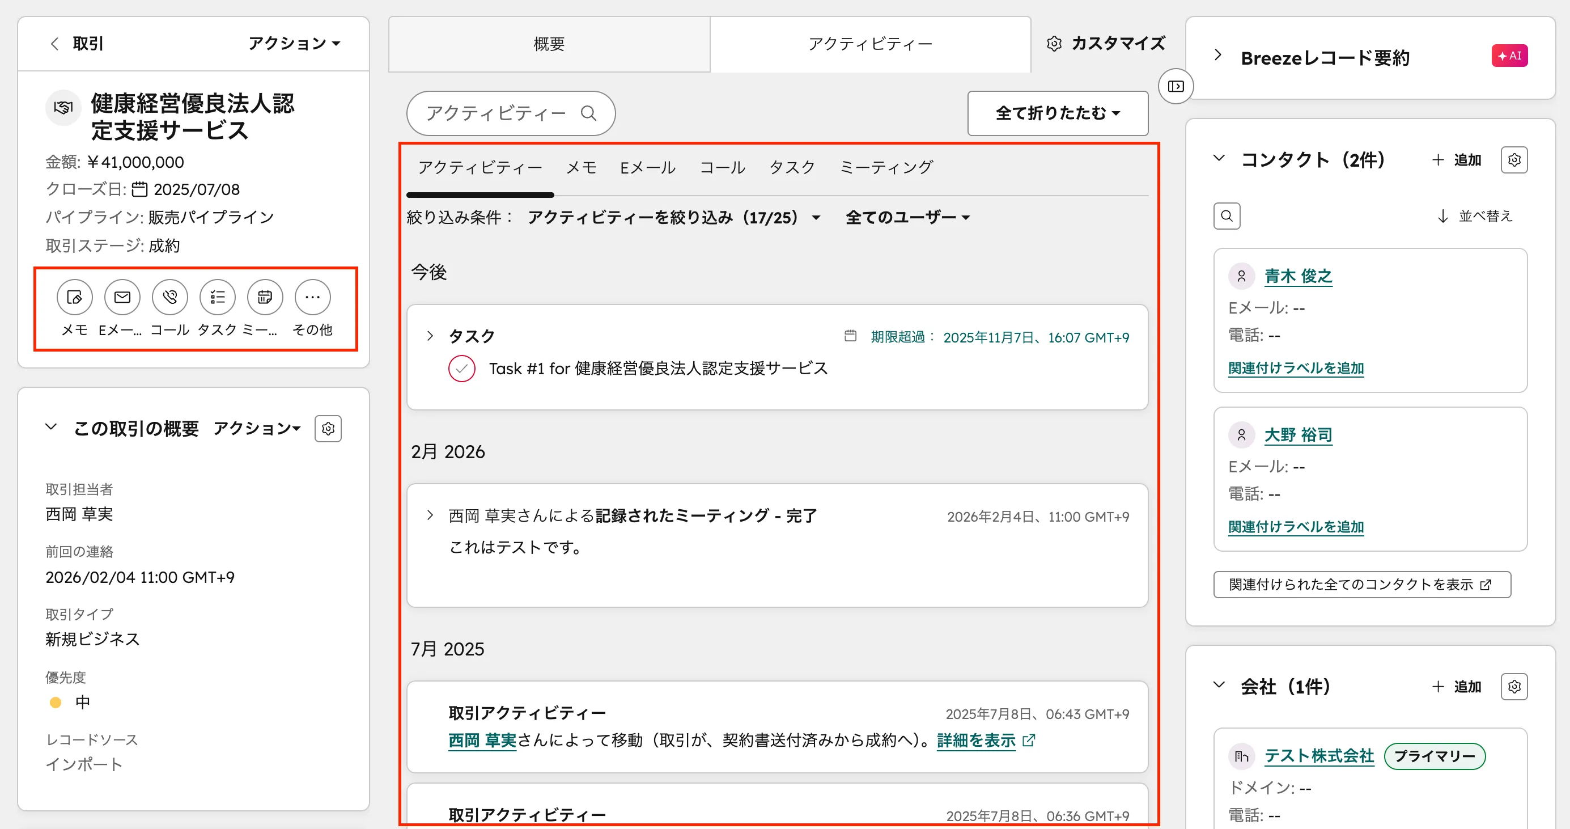1570x829 pixels.
Task: Open the カスタマイズ settings gear
Action: [1054, 43]
